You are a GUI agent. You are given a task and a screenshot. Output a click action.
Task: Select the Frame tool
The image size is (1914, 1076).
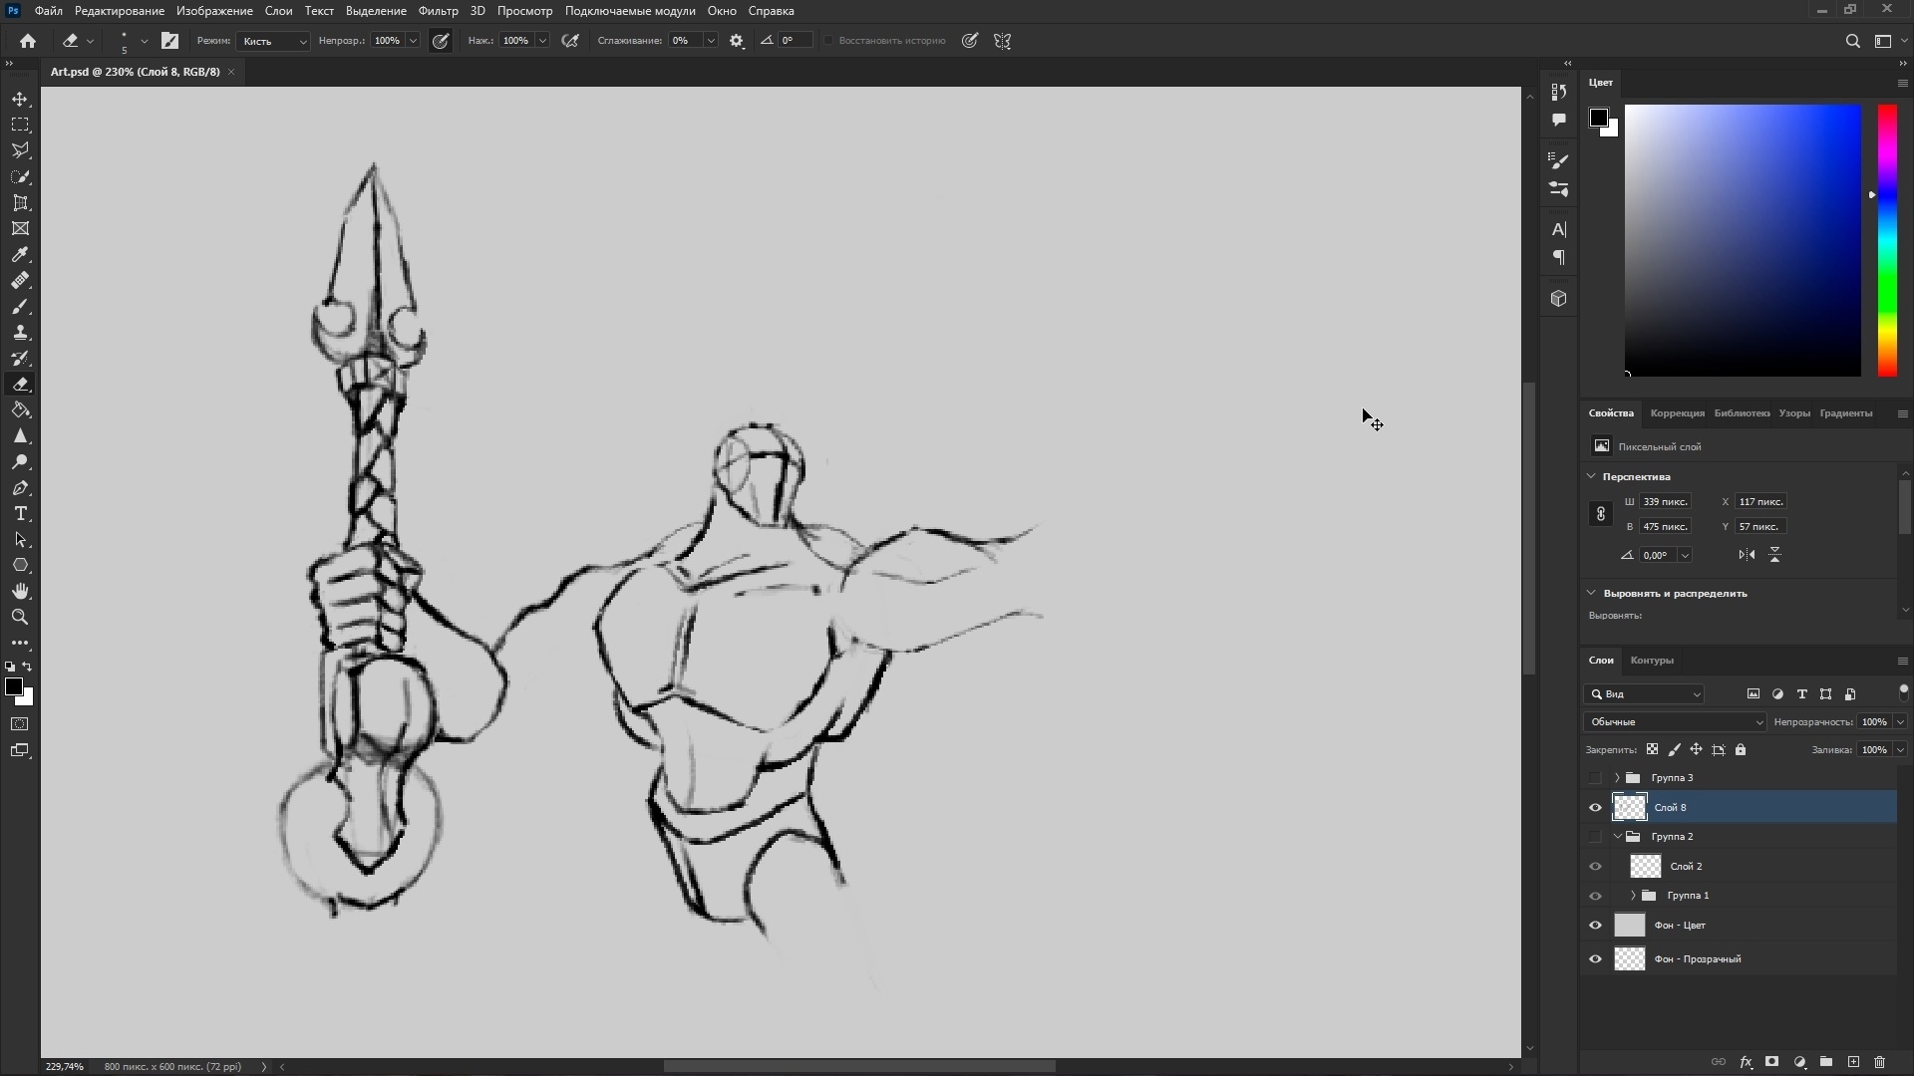[x=20, y=228]
